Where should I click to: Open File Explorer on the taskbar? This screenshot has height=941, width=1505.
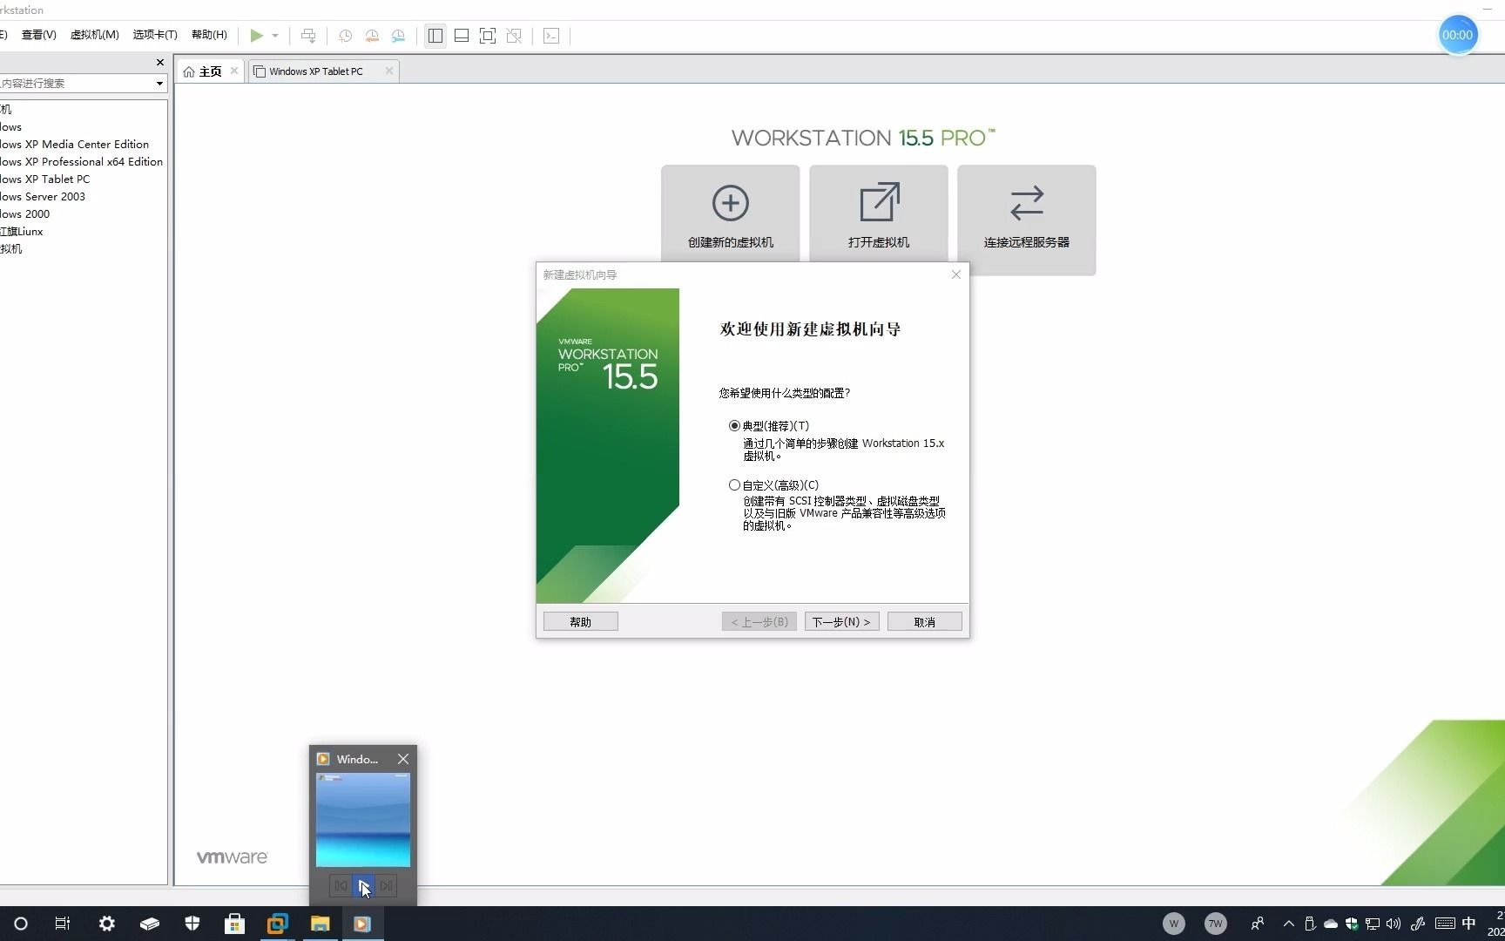click(x=320, y=924)
